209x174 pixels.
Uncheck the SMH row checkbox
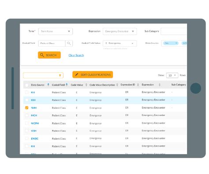tap(26, 108)
